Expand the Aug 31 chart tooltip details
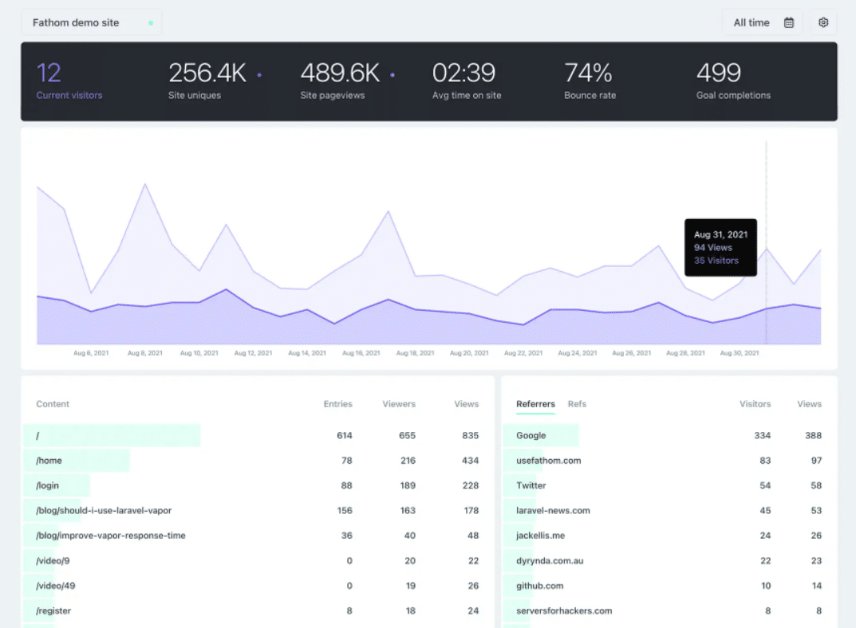Screen dimensions: 856x628 pyautogui.click(x=720, y=247)
